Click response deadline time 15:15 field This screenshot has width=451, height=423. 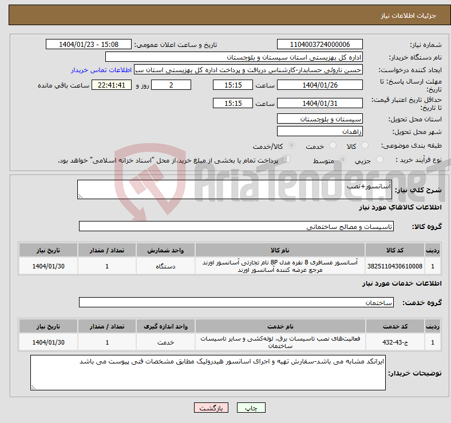click(x=233, y=85)
